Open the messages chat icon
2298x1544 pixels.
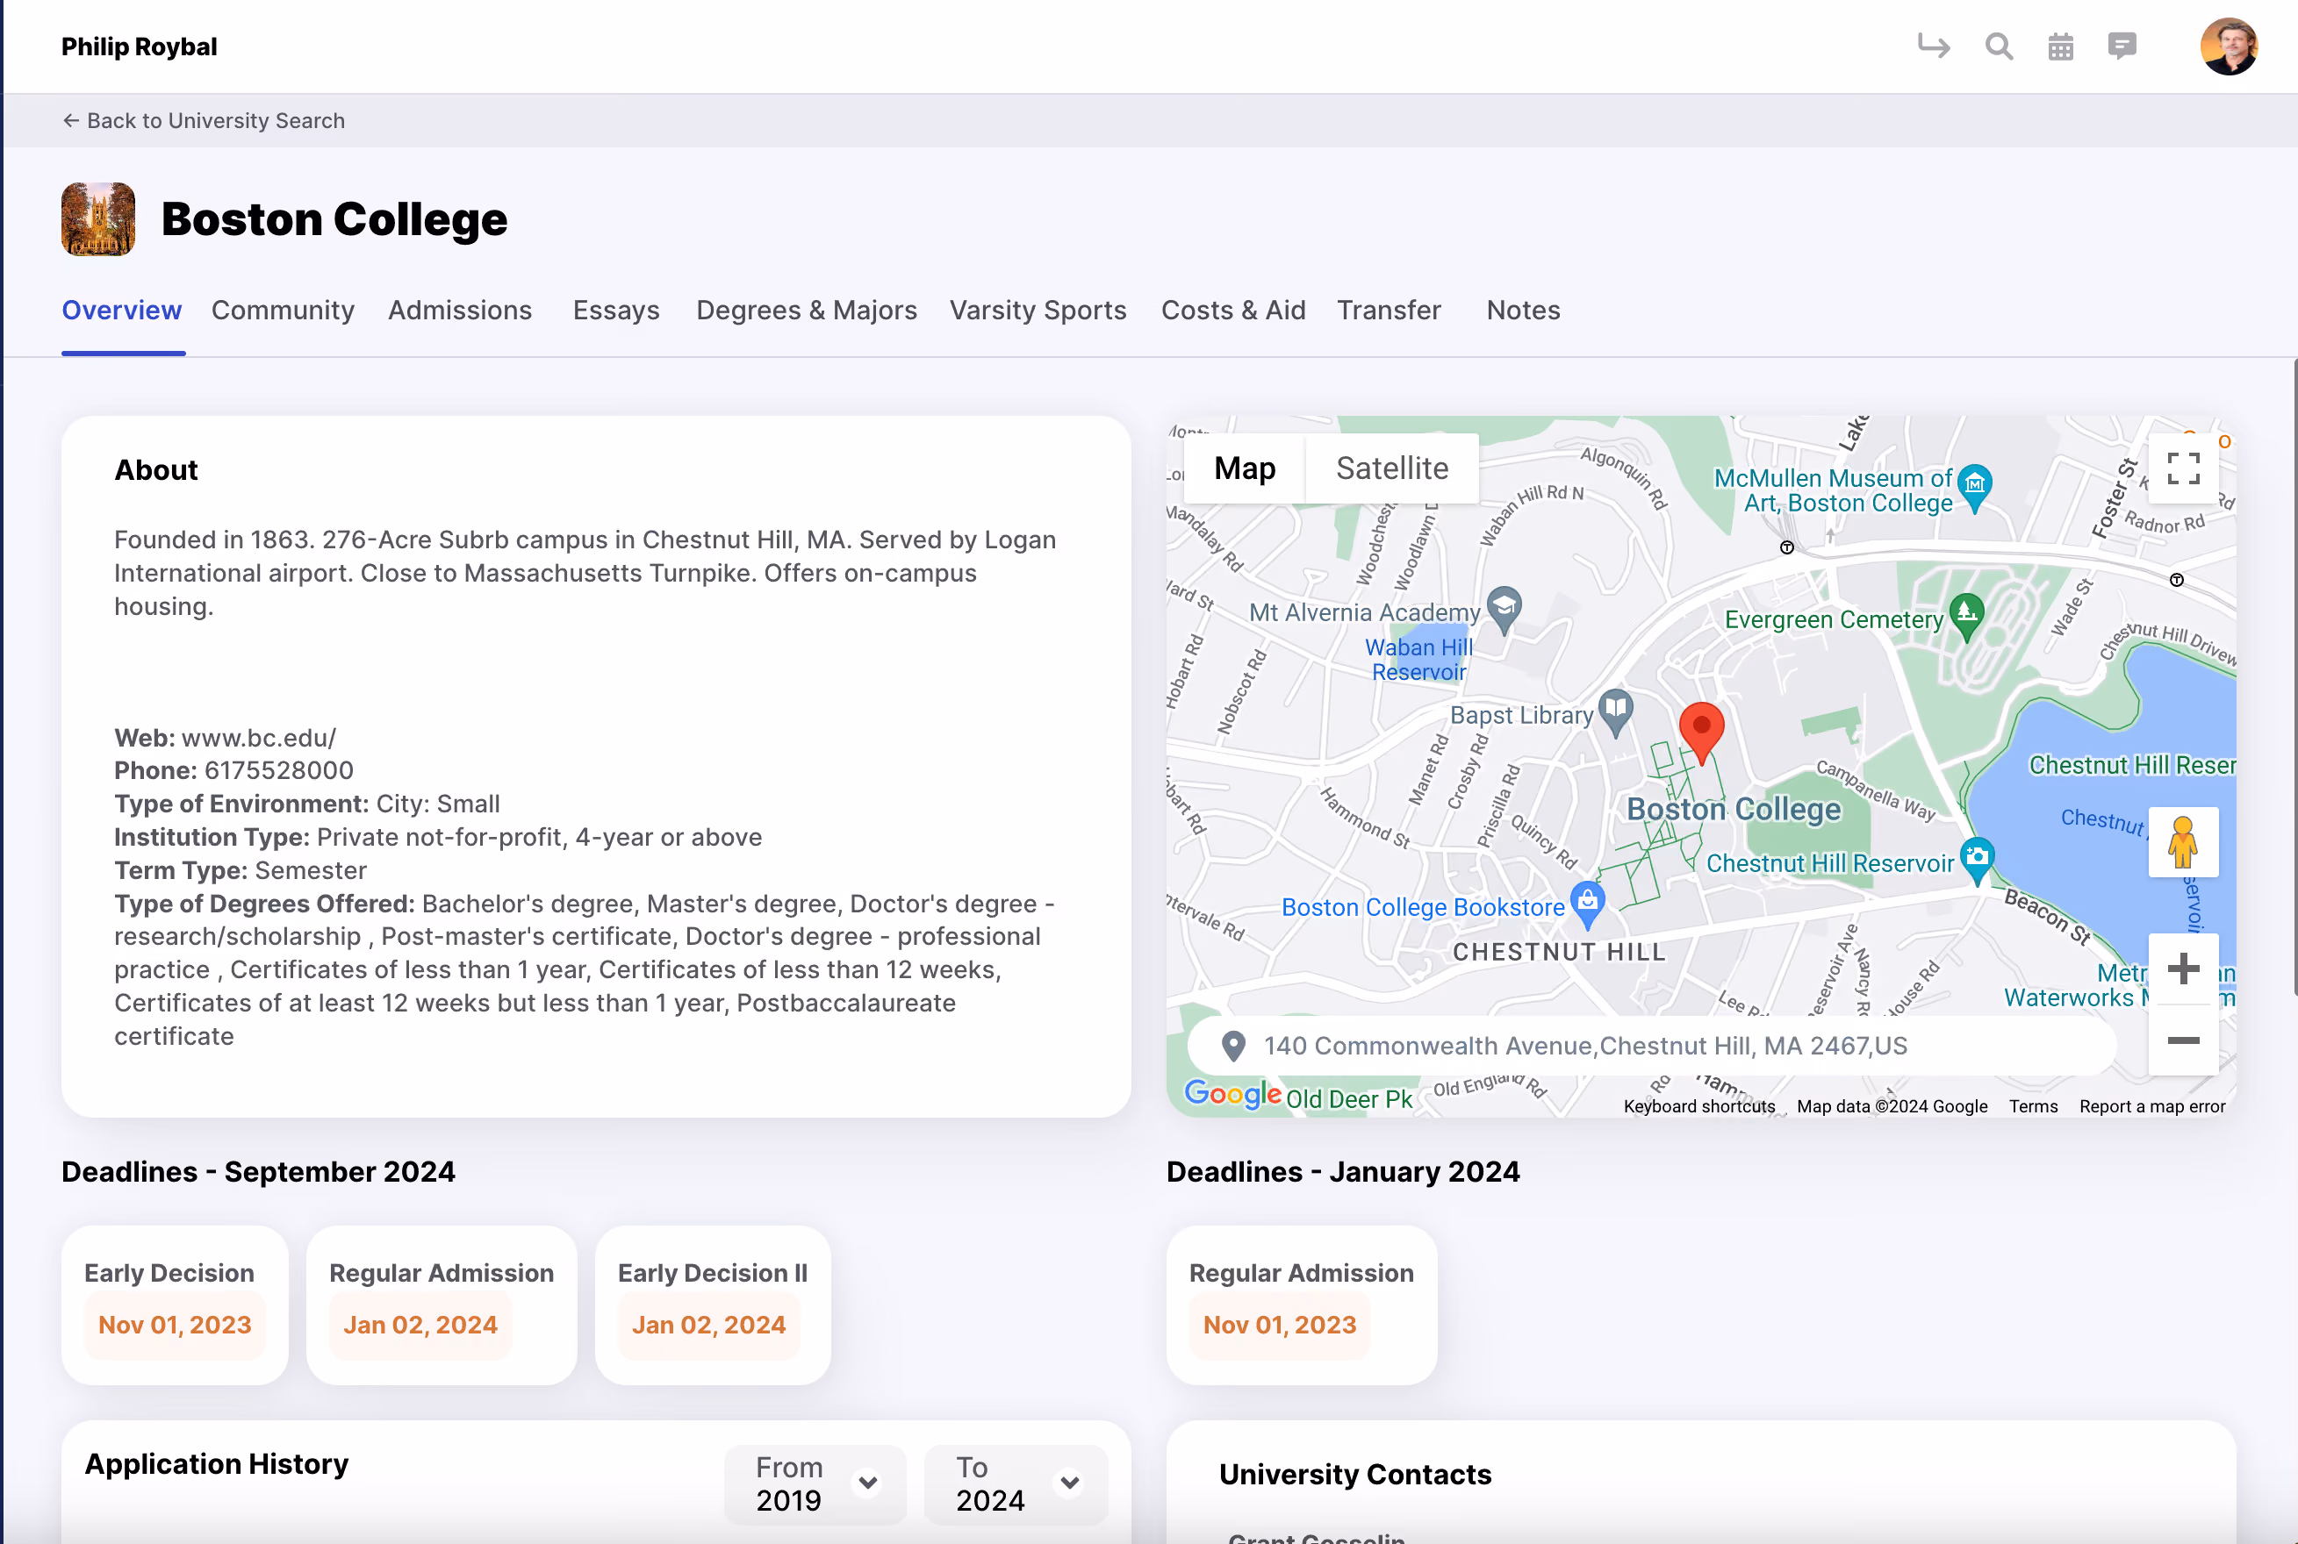(2122, 46)
